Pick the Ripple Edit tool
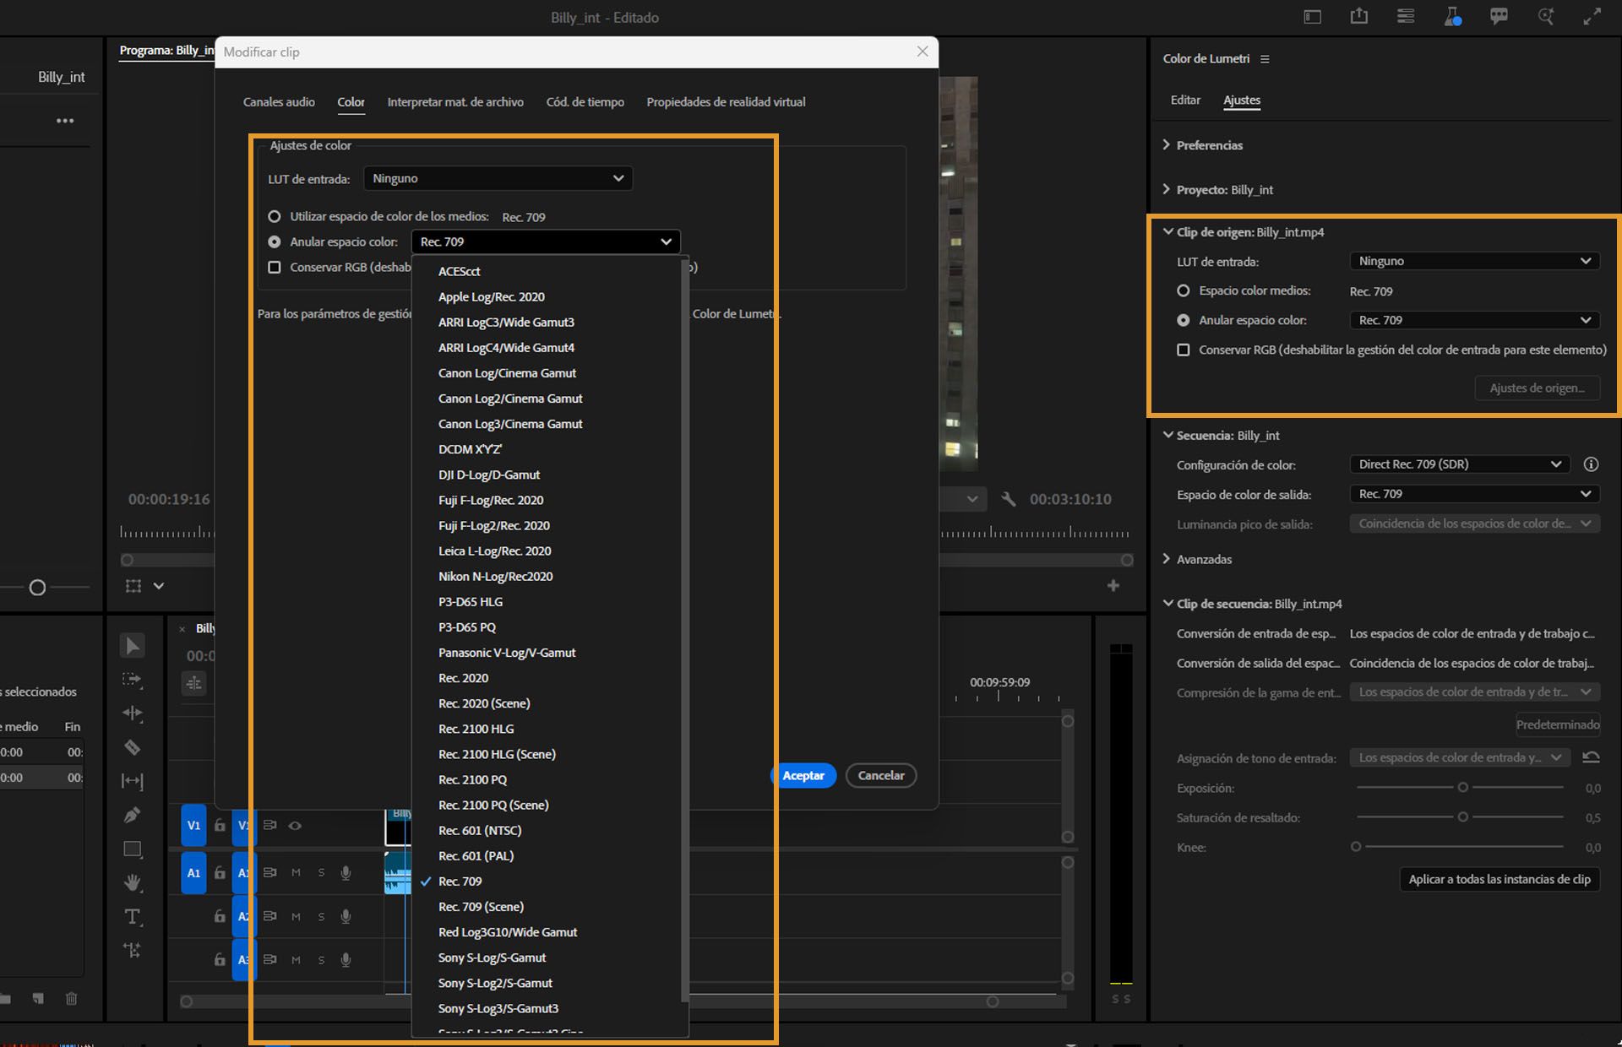Image resolution: width=1622 pixels, height=1047 pixels. point(133,713)
